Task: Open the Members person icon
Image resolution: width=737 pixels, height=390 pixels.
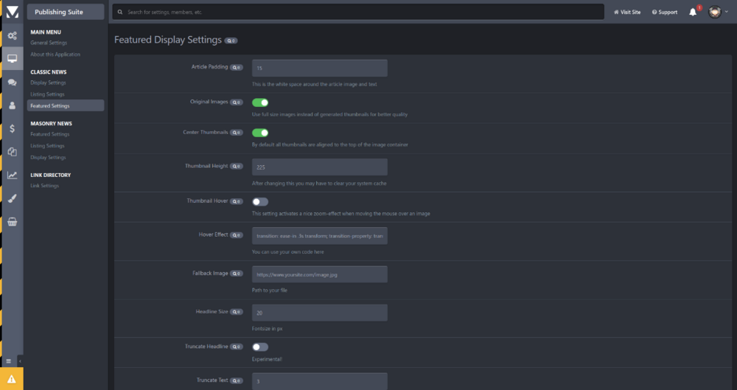Action: pos(13,105)
